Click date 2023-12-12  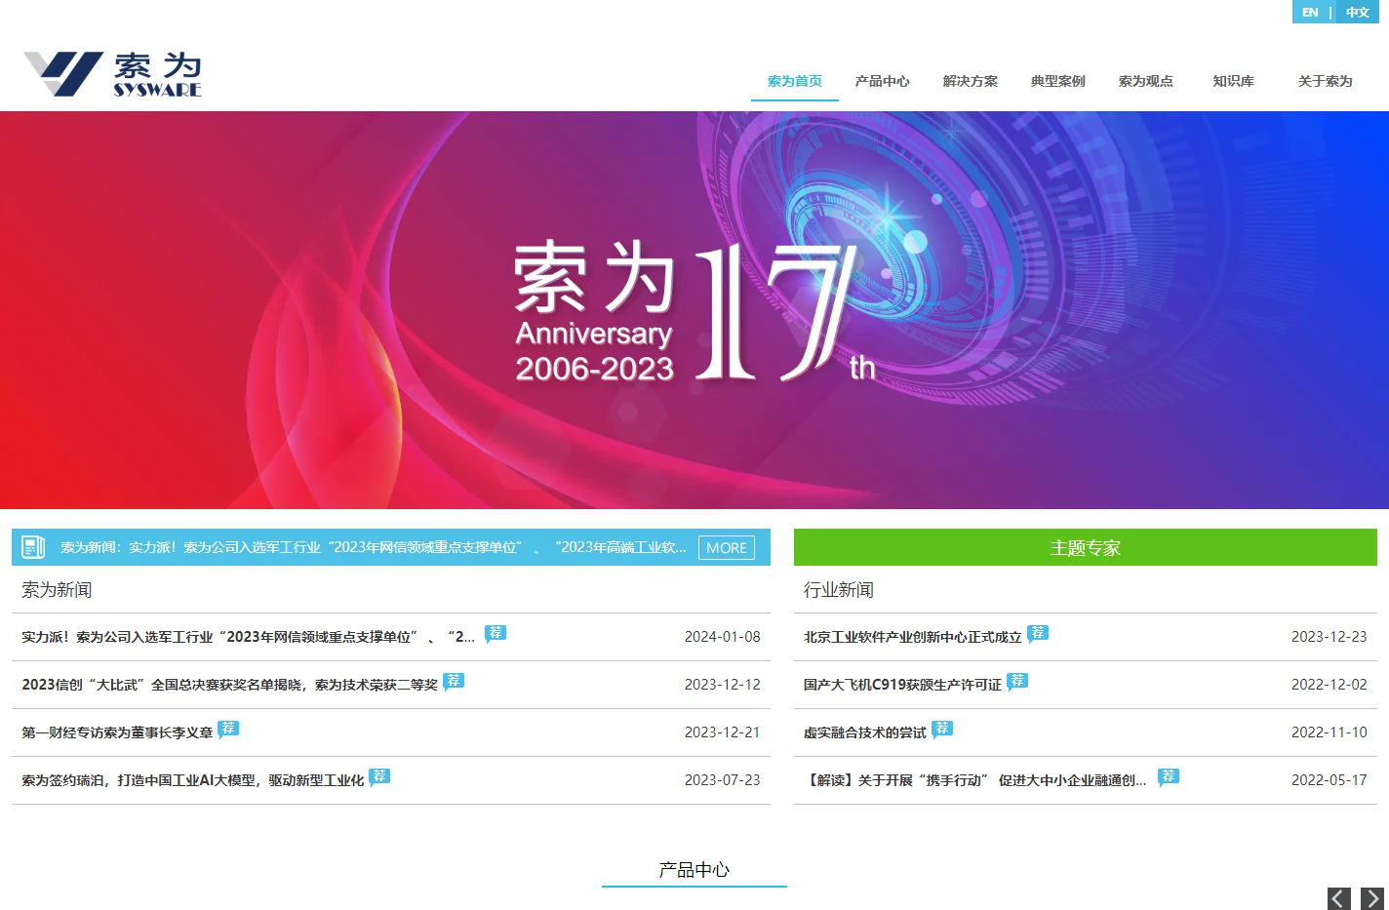pyautogui.click(x=722, y=685)
